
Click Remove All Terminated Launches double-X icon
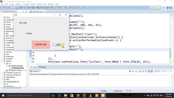pyautogui.click(x=136, y=71)
